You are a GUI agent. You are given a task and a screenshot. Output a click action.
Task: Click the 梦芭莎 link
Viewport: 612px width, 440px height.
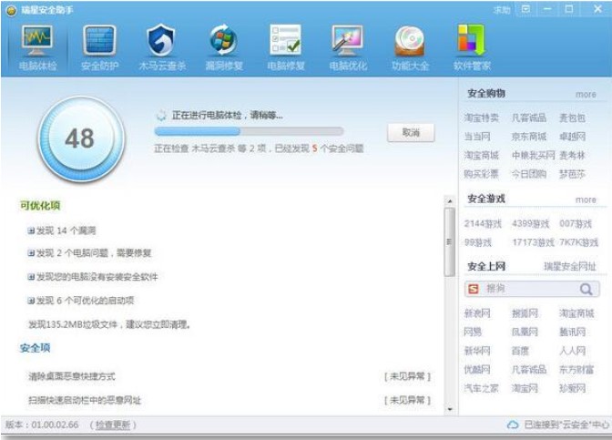(572, 174)
